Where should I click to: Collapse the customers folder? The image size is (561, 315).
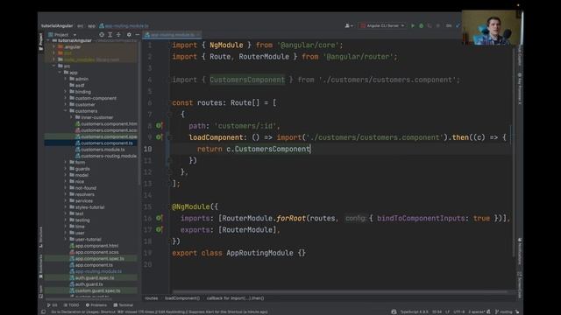[x=66, y=111]
